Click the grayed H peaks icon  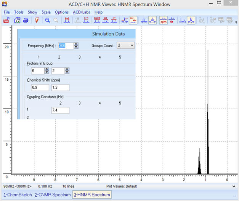pyautogui.click(x=77, y=20)
